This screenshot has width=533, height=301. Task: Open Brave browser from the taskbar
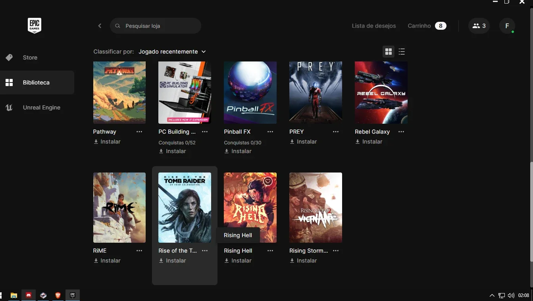(58, 295)
